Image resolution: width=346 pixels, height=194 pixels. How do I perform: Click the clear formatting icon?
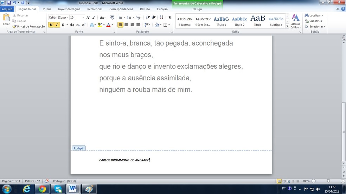pos(112,17)
